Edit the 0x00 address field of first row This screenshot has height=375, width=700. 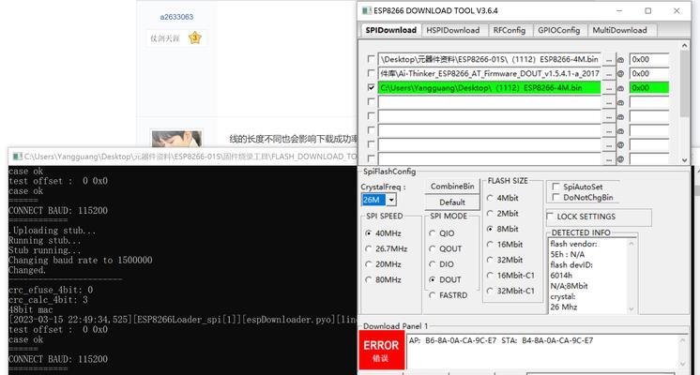649,59
